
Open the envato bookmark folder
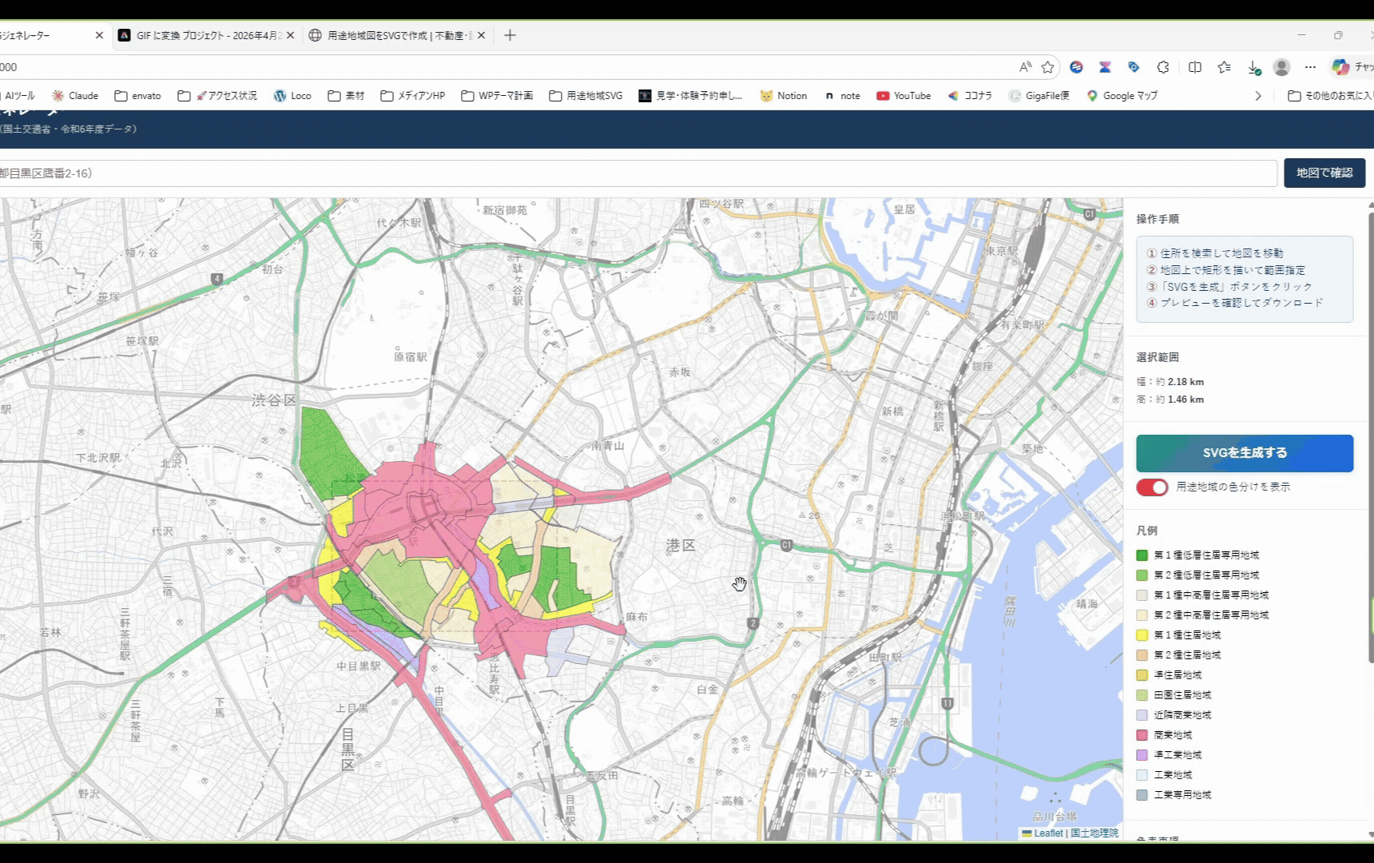pos(137,96)
